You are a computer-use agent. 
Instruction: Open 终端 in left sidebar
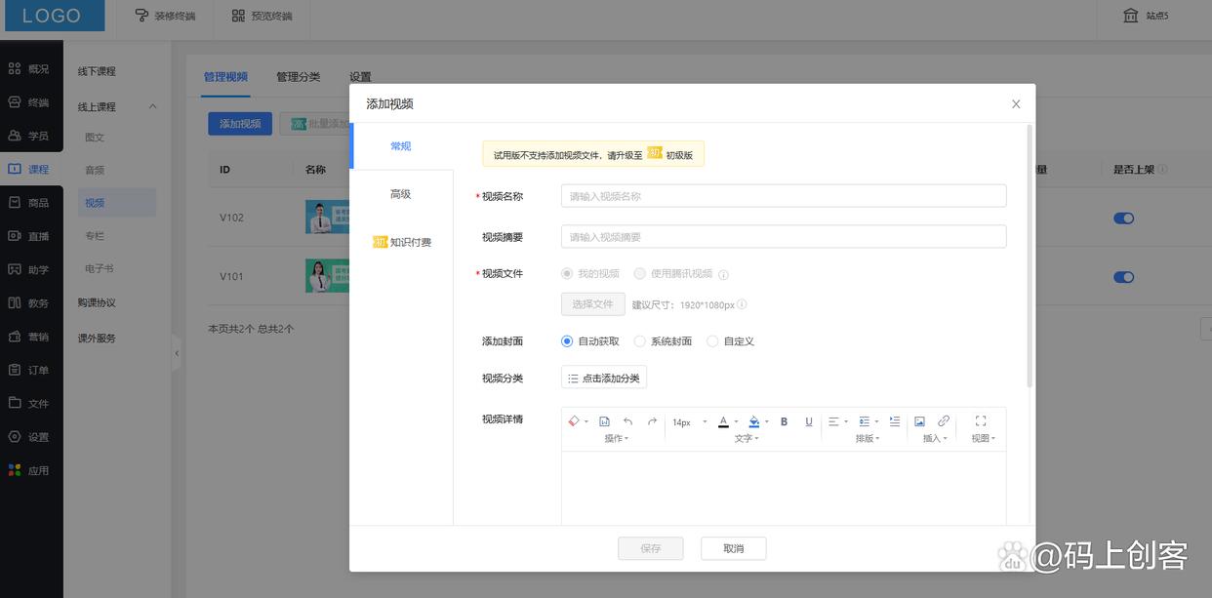click(x=30, y=102)
